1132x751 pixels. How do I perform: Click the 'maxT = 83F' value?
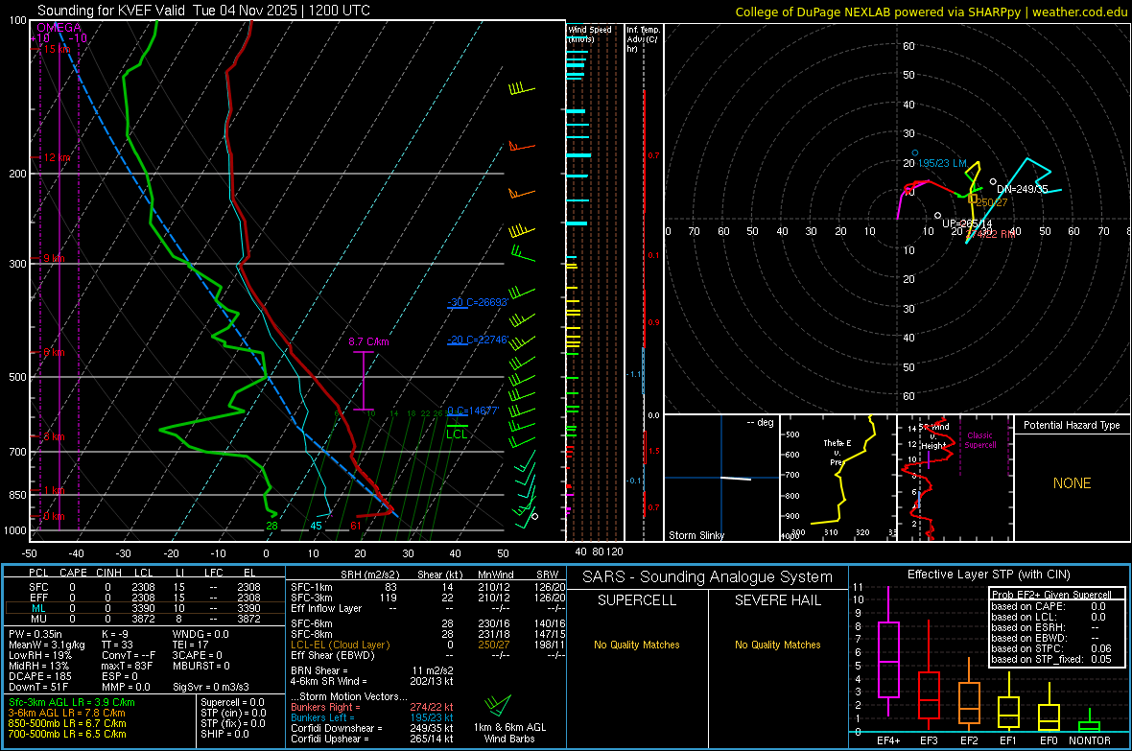pos(127,665)
